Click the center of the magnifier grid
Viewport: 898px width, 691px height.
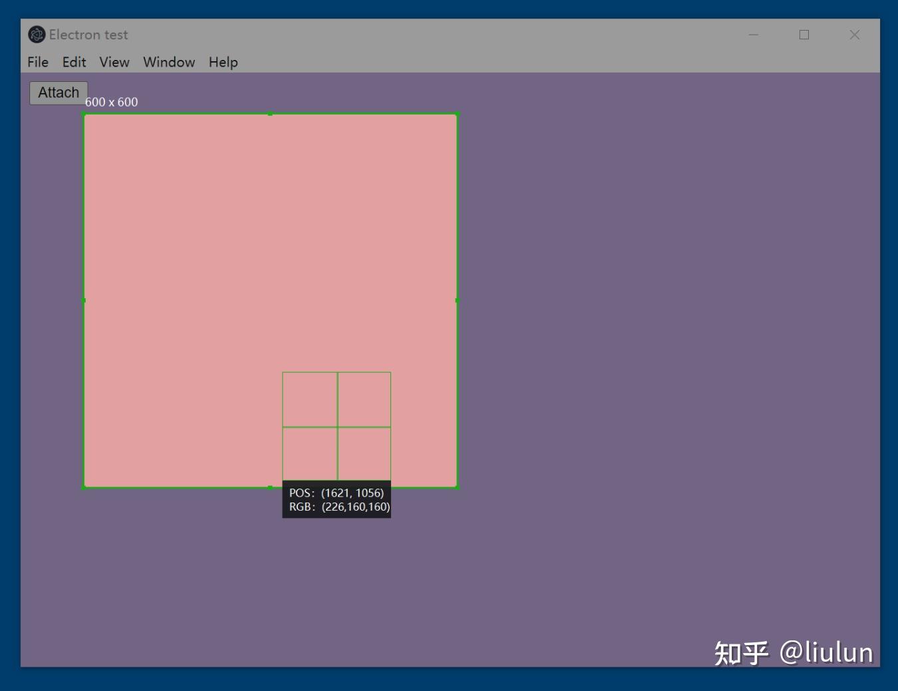tap(337, 426)
